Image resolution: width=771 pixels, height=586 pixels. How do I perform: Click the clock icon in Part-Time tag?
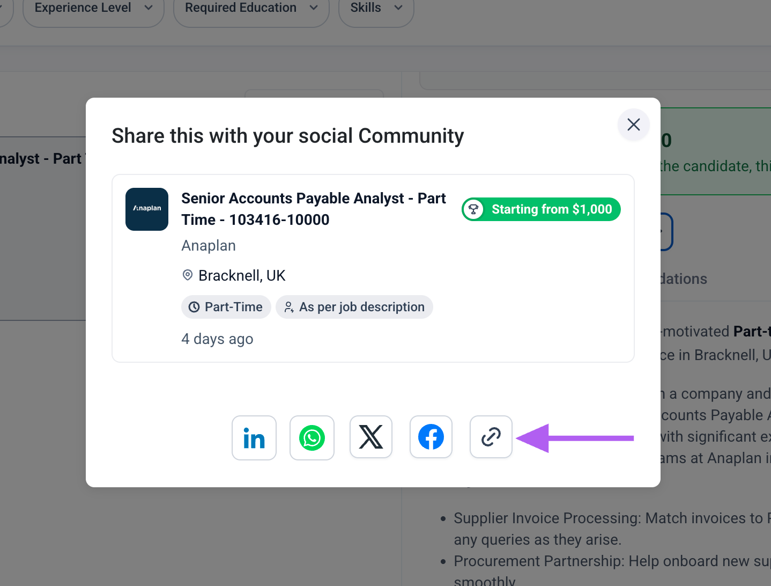194,307
